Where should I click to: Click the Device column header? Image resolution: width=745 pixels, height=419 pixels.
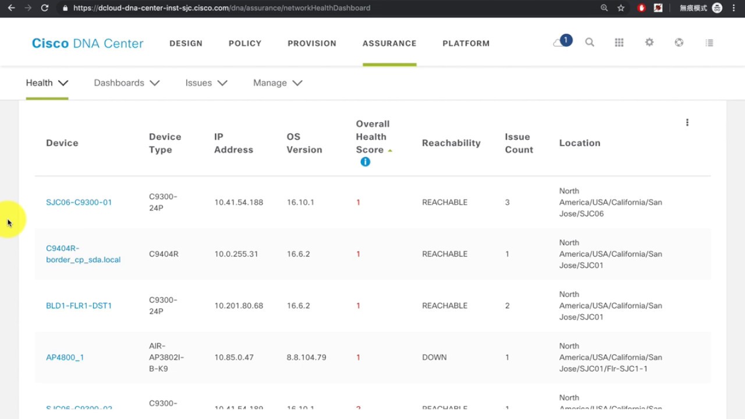click(x=62, y=143)
